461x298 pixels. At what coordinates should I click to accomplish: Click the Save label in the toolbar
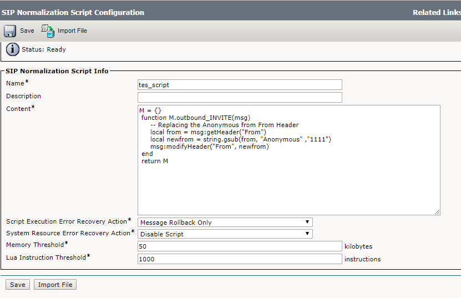tap(27, 31)
